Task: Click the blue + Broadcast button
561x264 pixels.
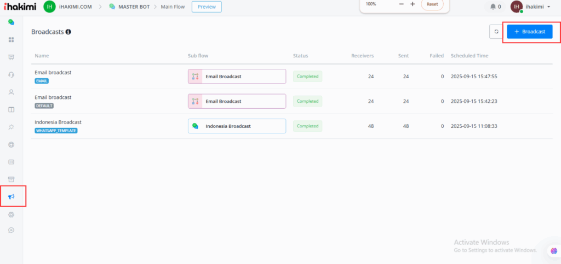Action: click(529, 32)
